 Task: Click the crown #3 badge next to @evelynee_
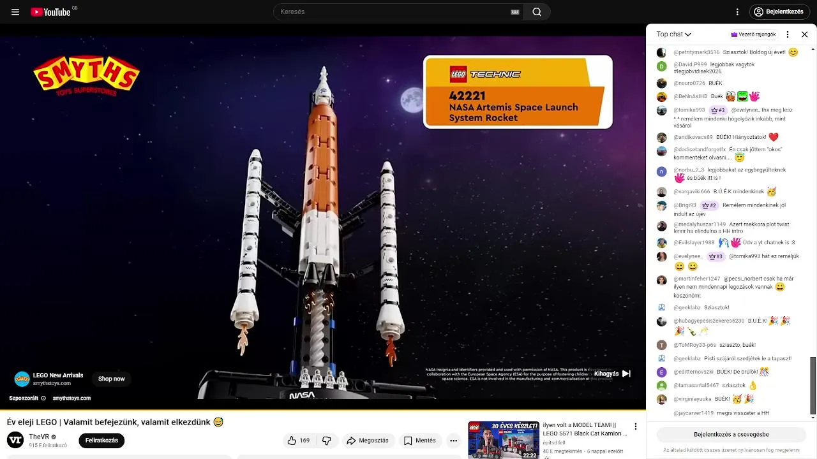click(x=716, y=257)
